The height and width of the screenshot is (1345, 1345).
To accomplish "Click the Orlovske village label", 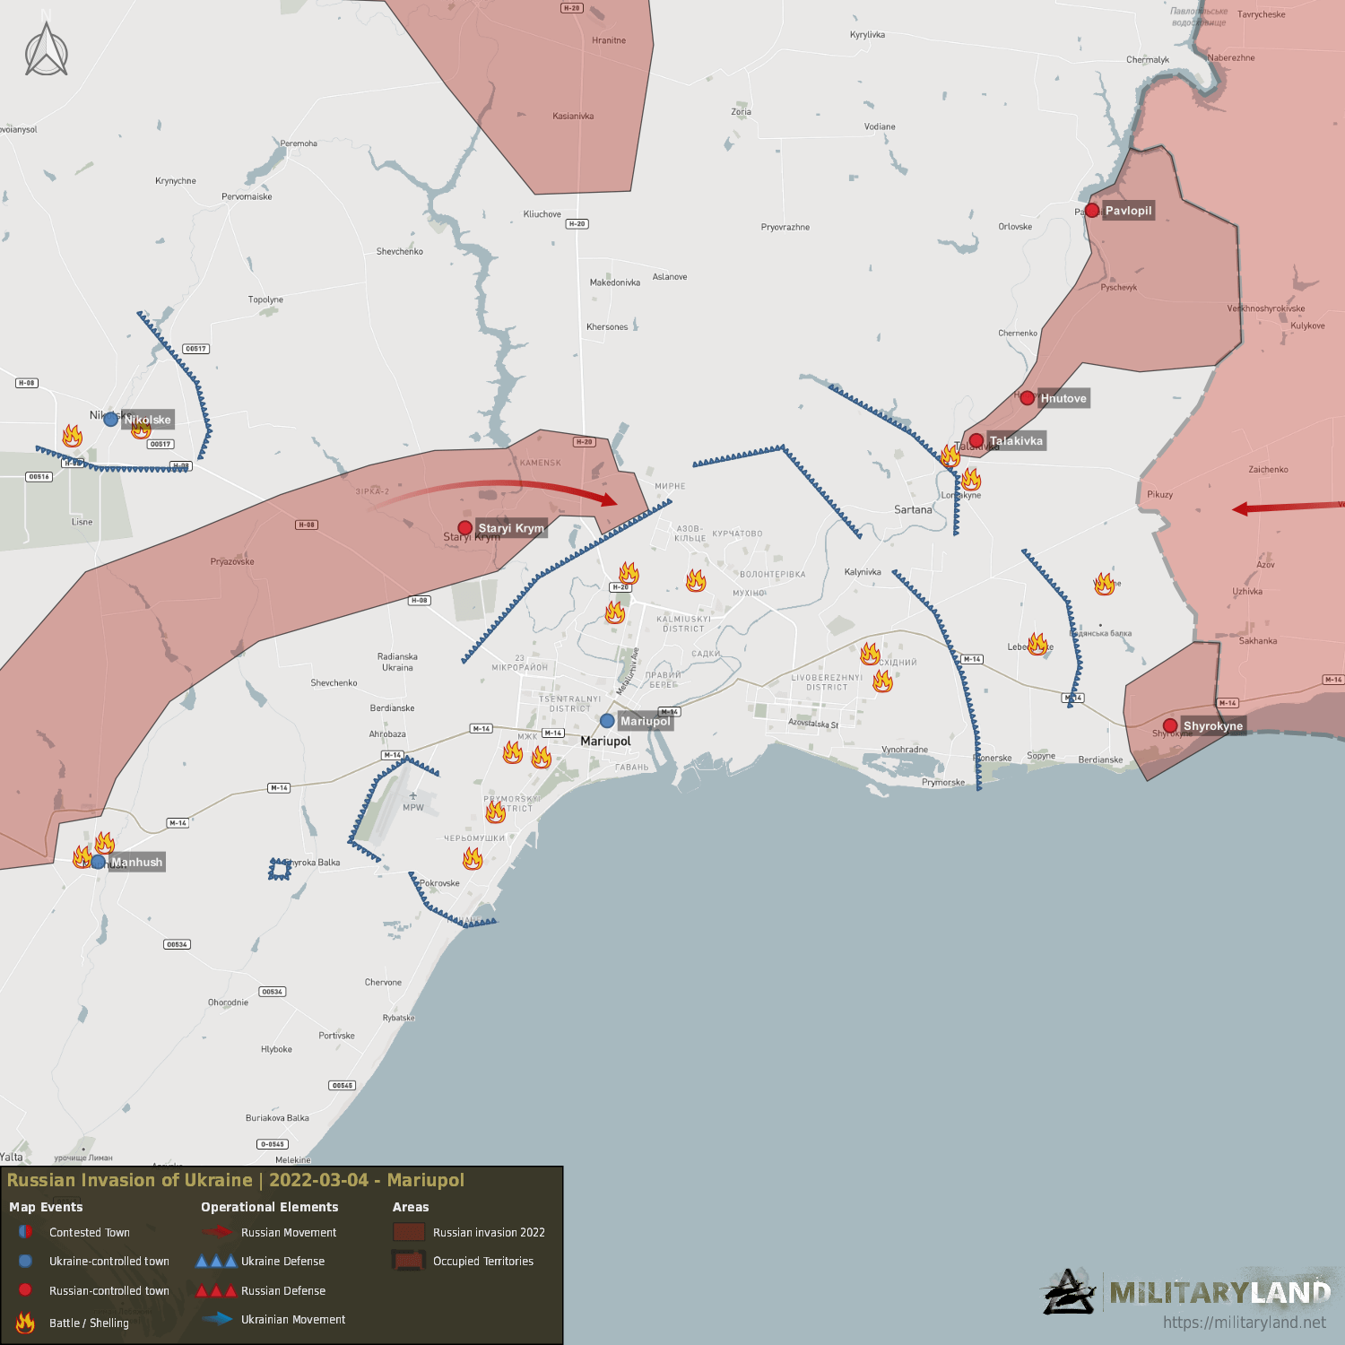I will 1015,226.
